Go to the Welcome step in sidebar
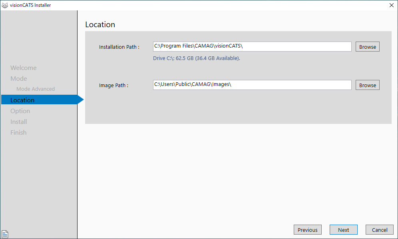The image size is (398, 239). coord(23,68)
